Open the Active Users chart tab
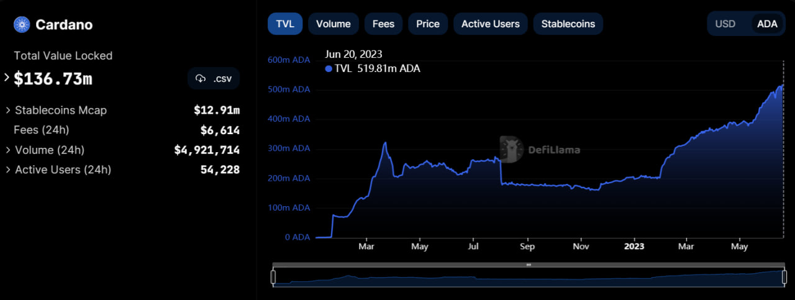The height and width of the screenshot is (300, 795). [x=491, y=24]
